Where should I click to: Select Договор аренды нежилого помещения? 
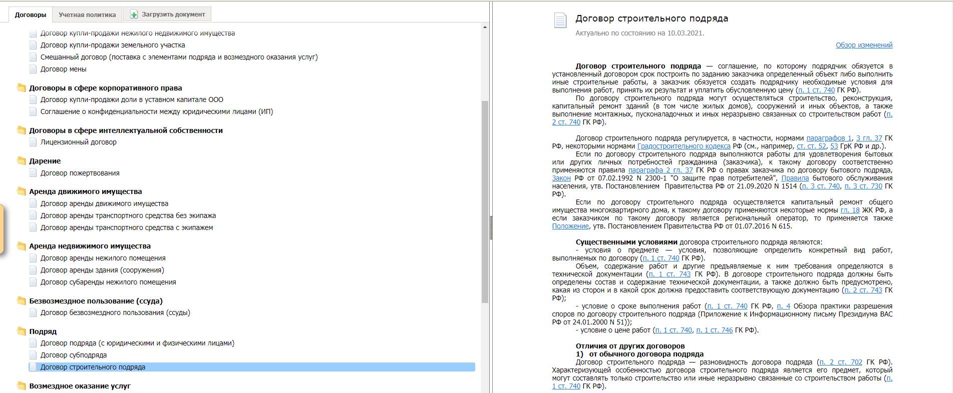(103, 258)
